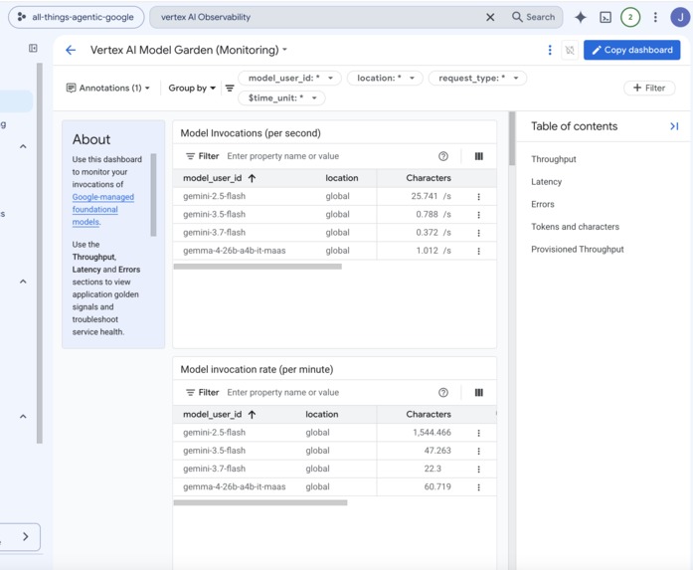This screenshot has width=693, height=570.
Task: Open row menu for gemini-3.5-flash 47.263
Action: tap(478, 451)
